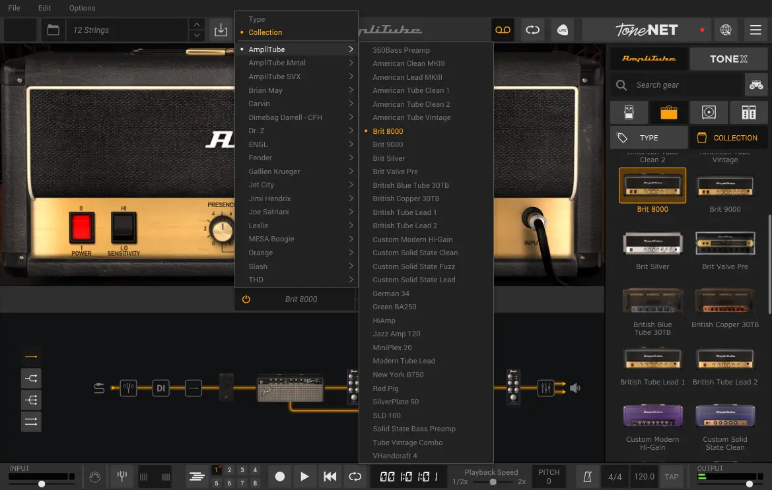Viewport: 772px width, 490px height.
Task: Select the stomp pedal category icon
Action: 628,113
